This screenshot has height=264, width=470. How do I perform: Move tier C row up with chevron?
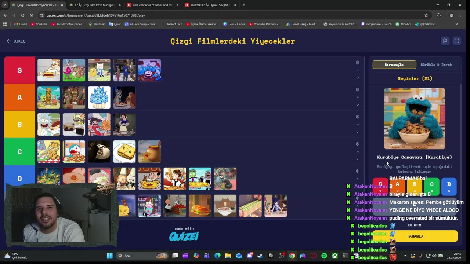358,151
